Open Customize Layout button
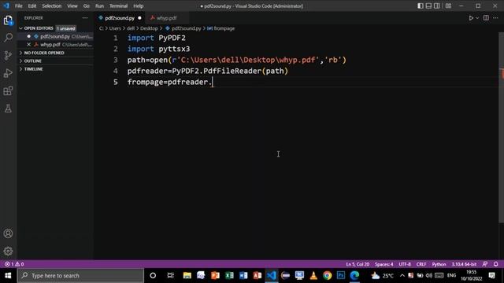Screen dimensions: 504x283 pyautogui.click(x=448, y=6)
